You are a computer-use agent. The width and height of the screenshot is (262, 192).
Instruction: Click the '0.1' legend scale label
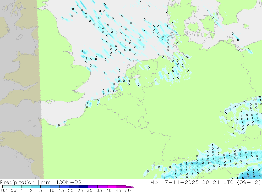(4, 190)
